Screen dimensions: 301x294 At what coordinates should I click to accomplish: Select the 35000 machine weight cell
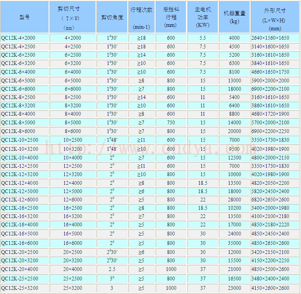coord(234,243)
